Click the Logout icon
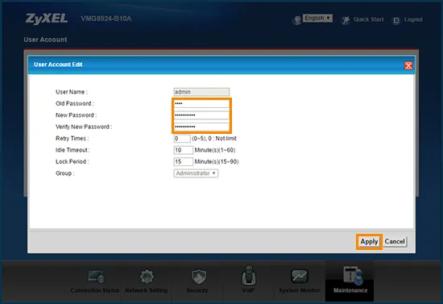This screenshot has width=443, height=304. tap(396, 20)
